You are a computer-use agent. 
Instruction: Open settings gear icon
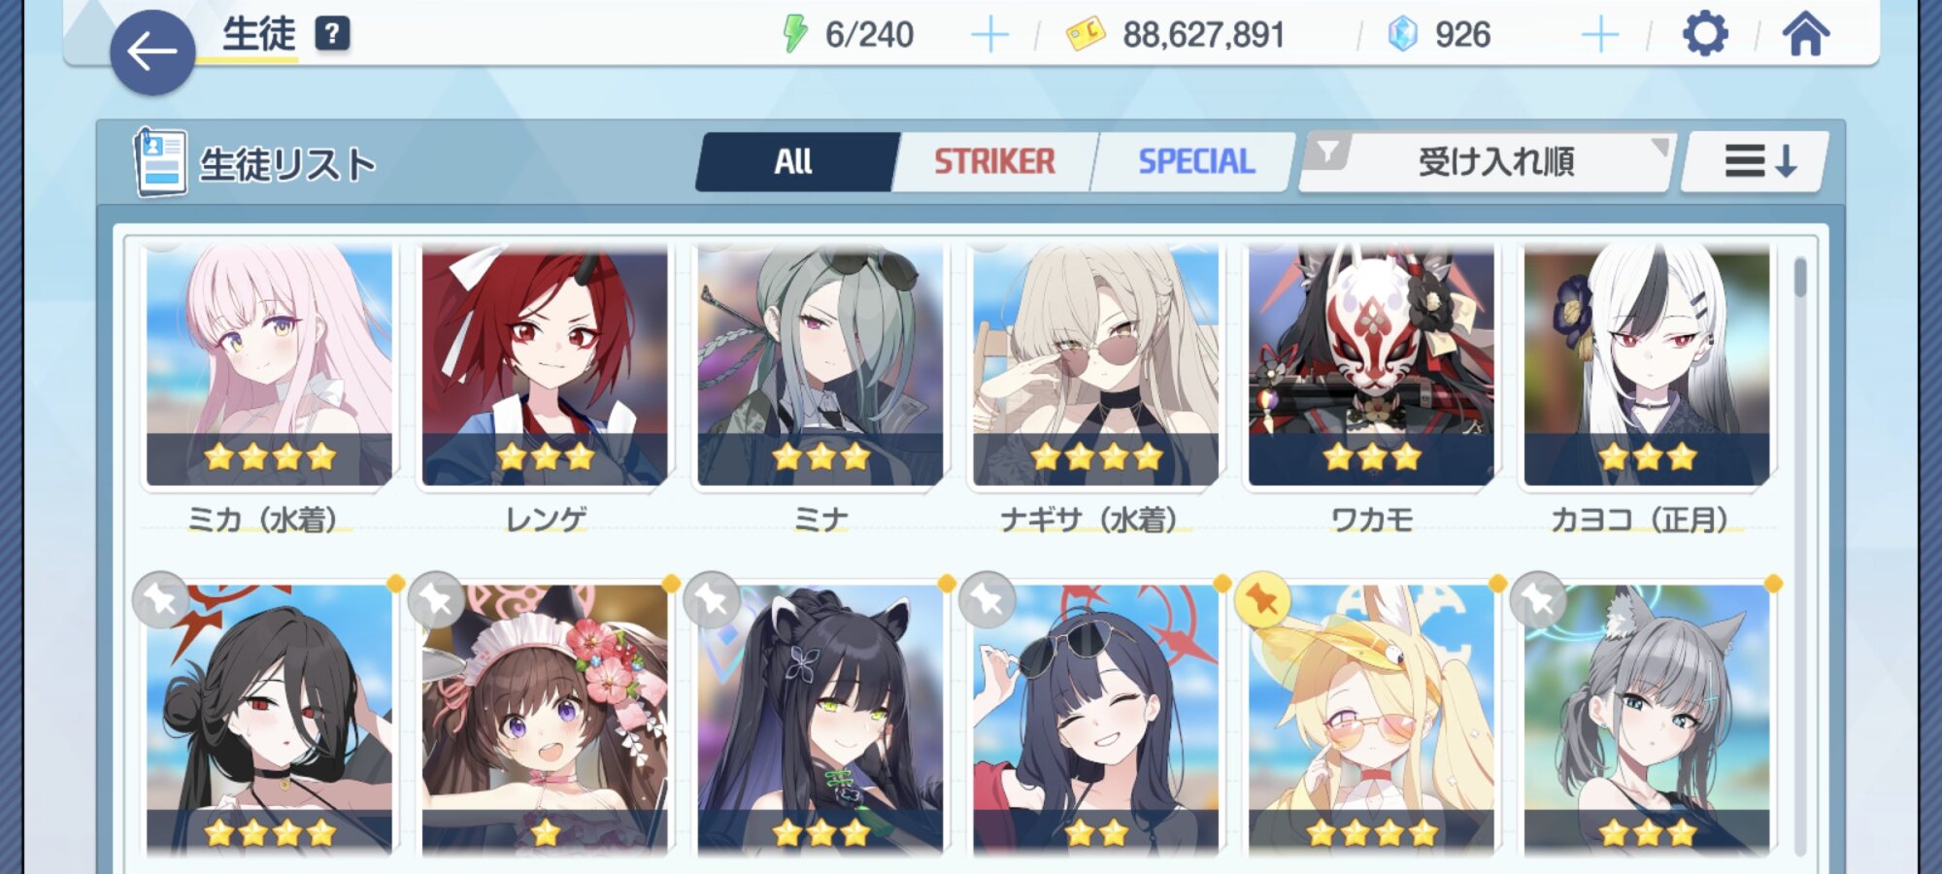[1705, 34]
